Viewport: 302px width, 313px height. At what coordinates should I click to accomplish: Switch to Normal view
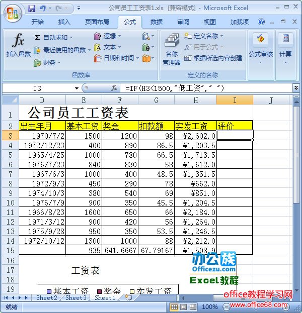[174, 307]
